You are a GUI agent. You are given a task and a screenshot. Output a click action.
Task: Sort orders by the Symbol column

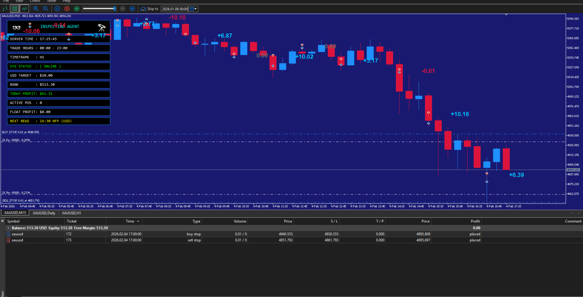[x=35, y=221]
